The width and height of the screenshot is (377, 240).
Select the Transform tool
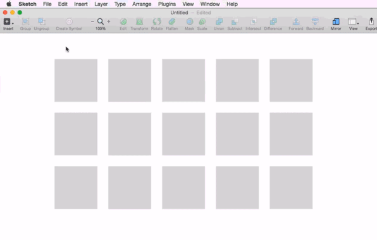pos(139,21)
